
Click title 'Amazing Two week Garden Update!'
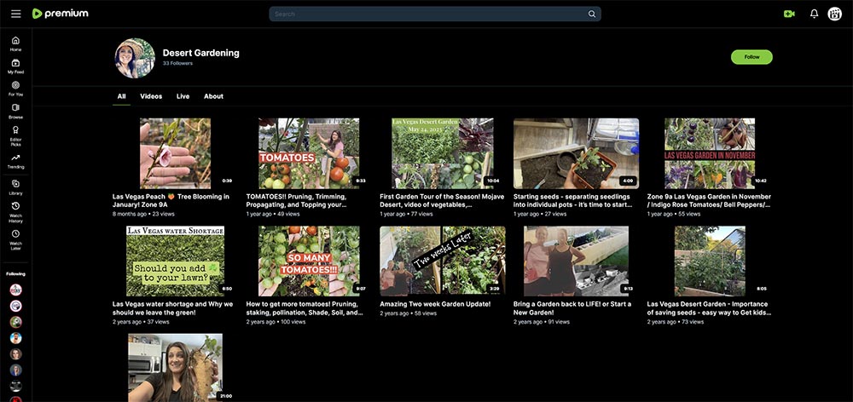(435, 304)
